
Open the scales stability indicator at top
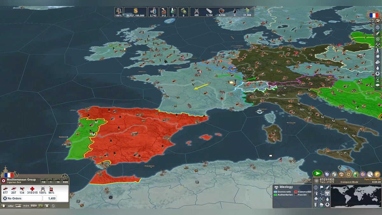click(118, 12)
